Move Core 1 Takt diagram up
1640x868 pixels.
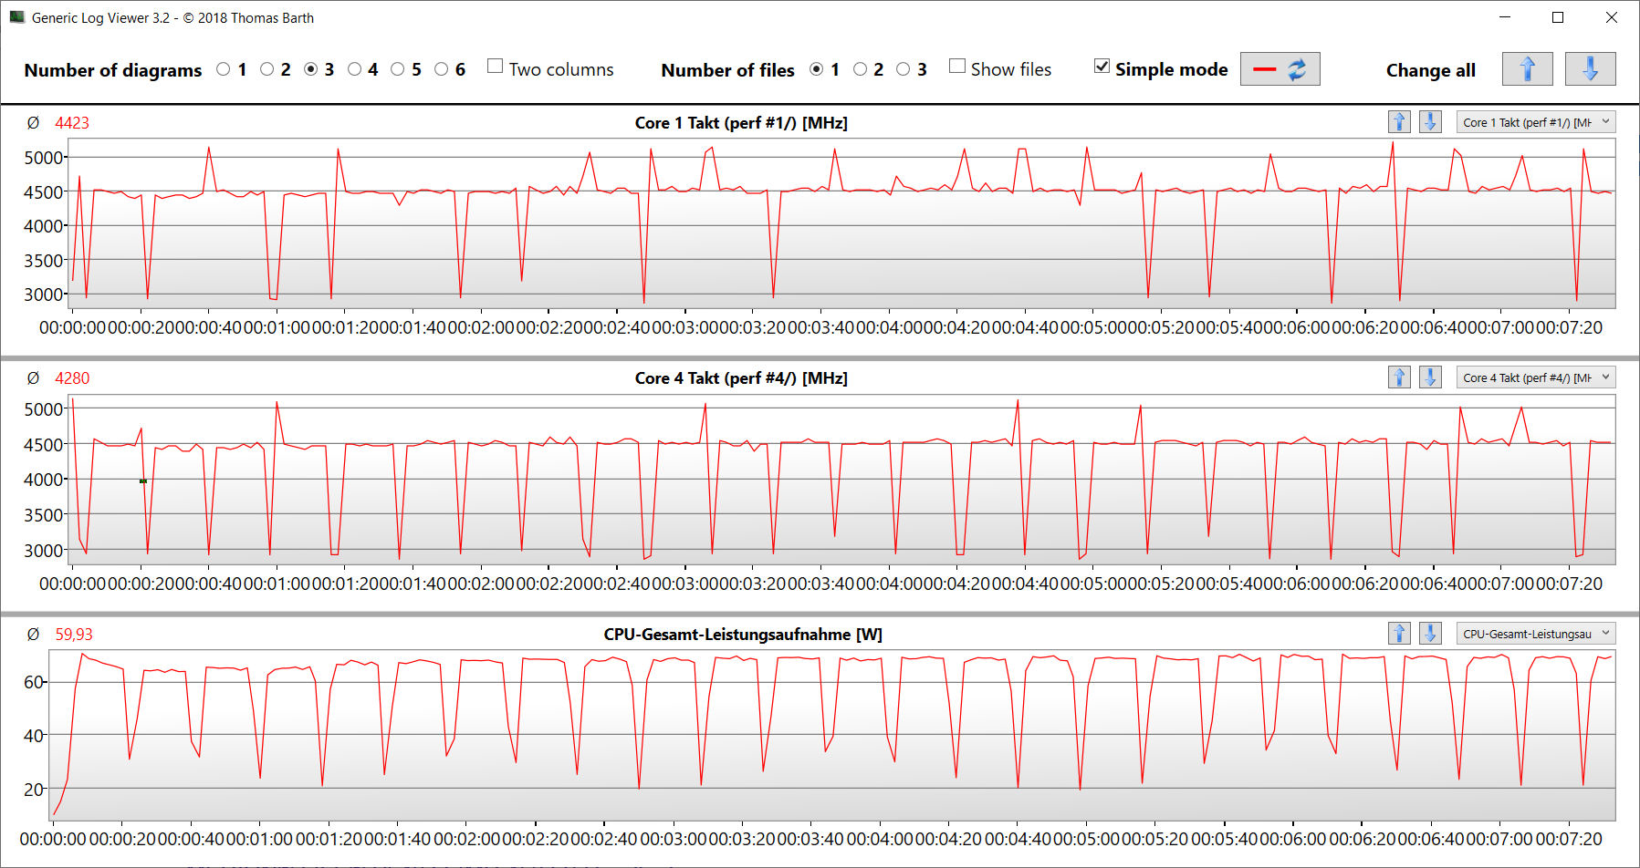pos(1399,122)
